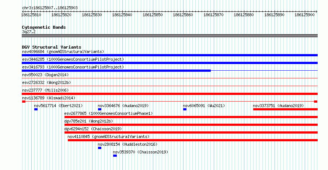Image resolution: width=328 pixels, height=170 pixels.
Task: Click ruler position 186125850
Action: click(x=153, y=15)
